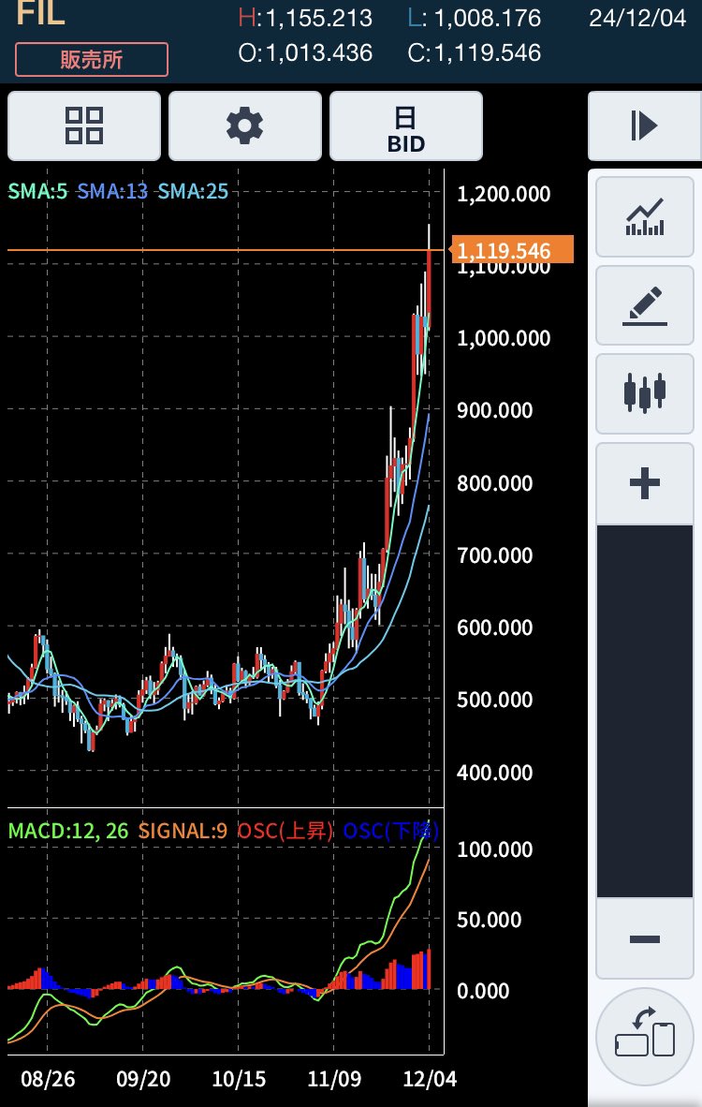Screen dimensions: 702x1107
Task: Select the SMA:25 indicator label
Action: (x=193, y=191)
